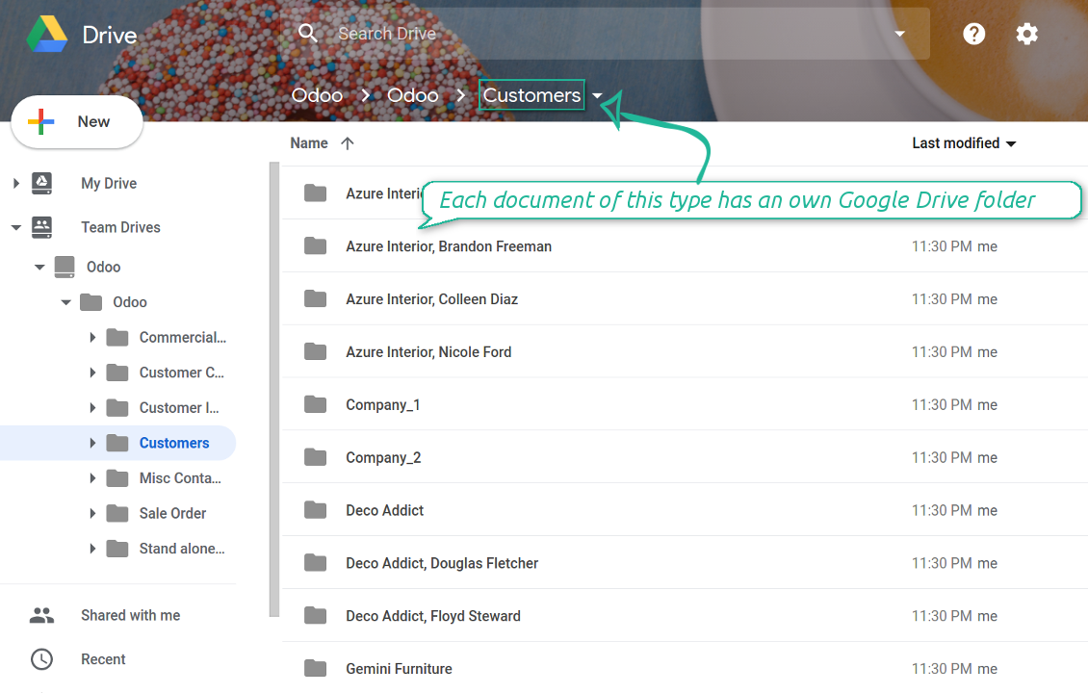This screenshot has width=1088, height=693.
Task: Collapse the Odoo team drive node
Action: 39,267
